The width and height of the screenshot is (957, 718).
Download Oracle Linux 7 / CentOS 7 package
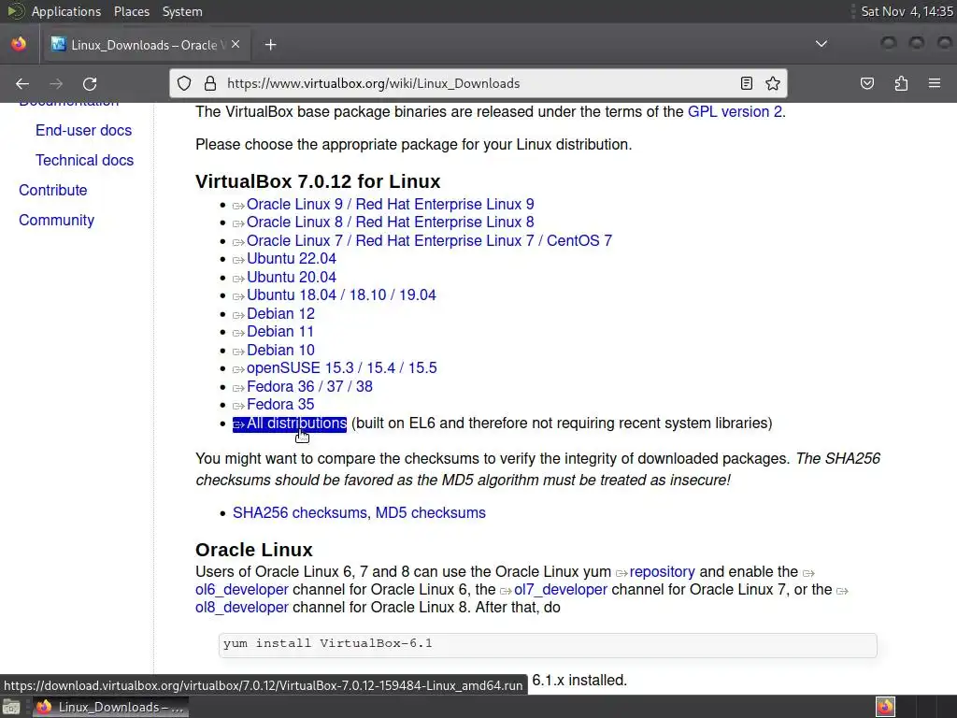pos(428,241)
